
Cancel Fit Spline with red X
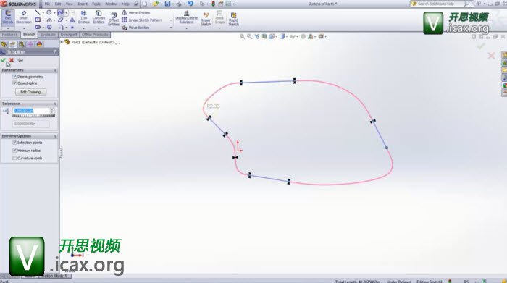click(x=12, y=60)
